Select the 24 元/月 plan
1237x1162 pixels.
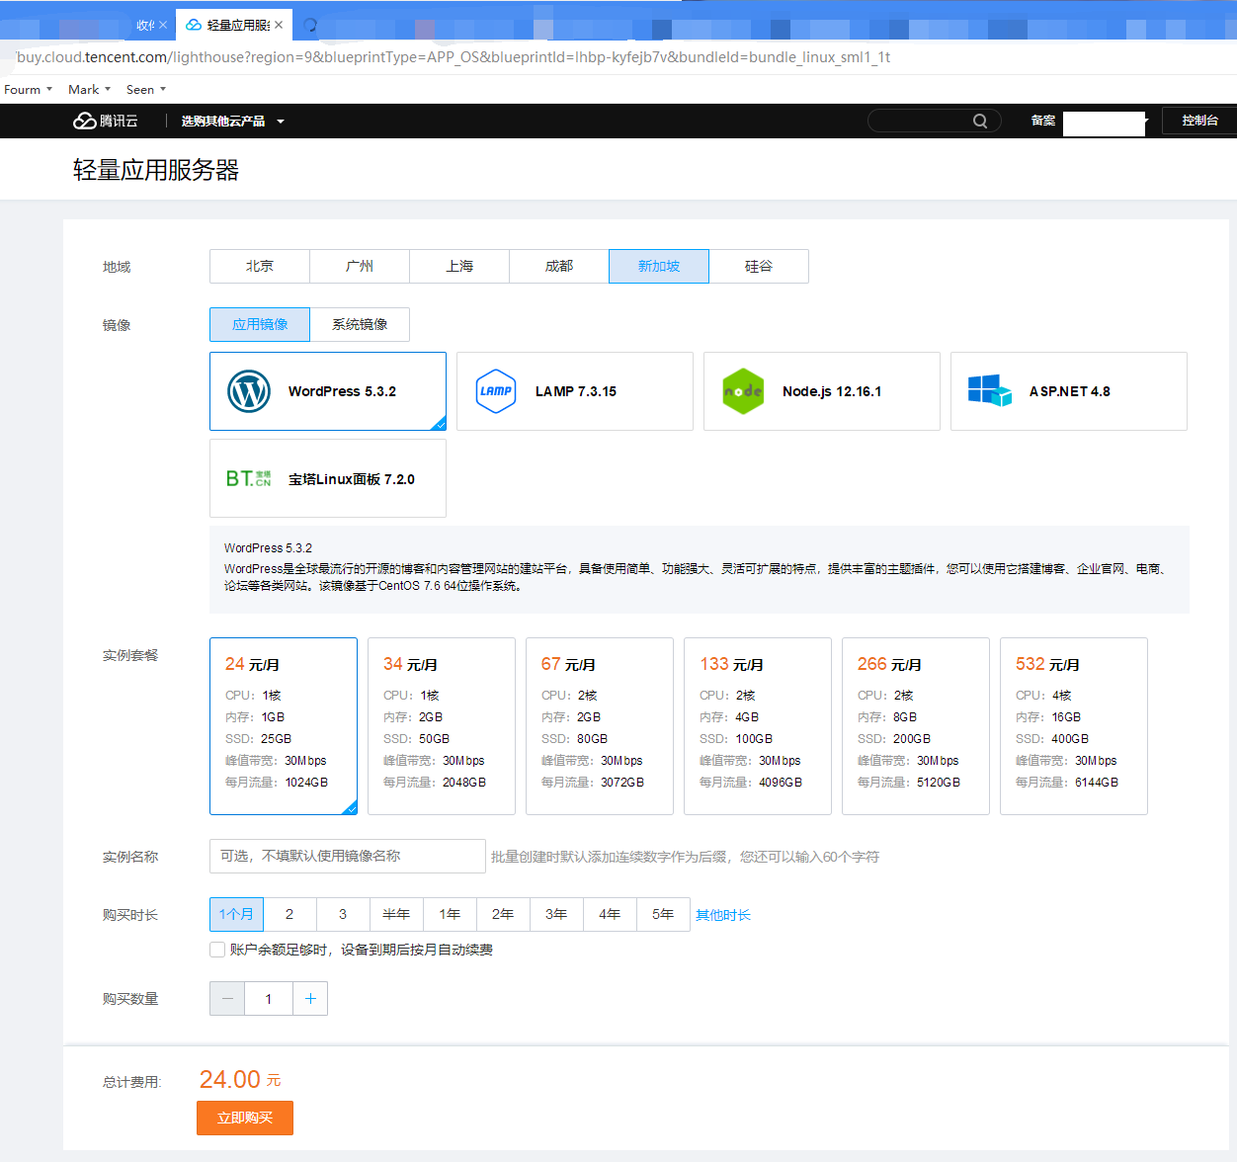[284, 726]
